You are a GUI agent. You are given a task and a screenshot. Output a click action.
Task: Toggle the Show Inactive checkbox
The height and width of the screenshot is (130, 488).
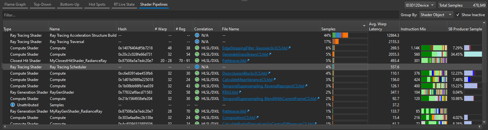coord(458,15)
